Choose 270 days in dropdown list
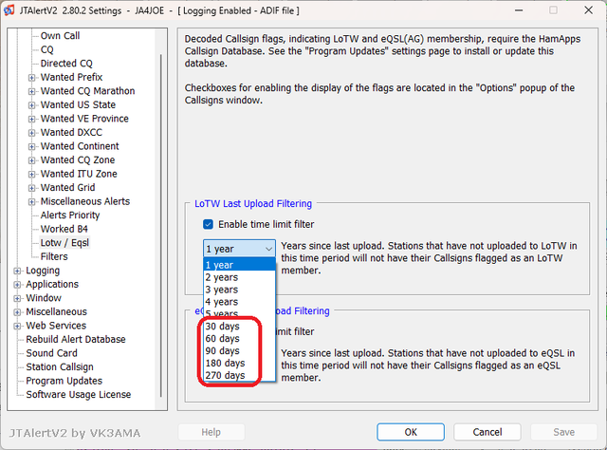 [x=239, y=375]
